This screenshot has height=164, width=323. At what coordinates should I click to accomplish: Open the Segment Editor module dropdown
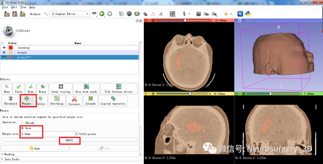pos(70,14)
